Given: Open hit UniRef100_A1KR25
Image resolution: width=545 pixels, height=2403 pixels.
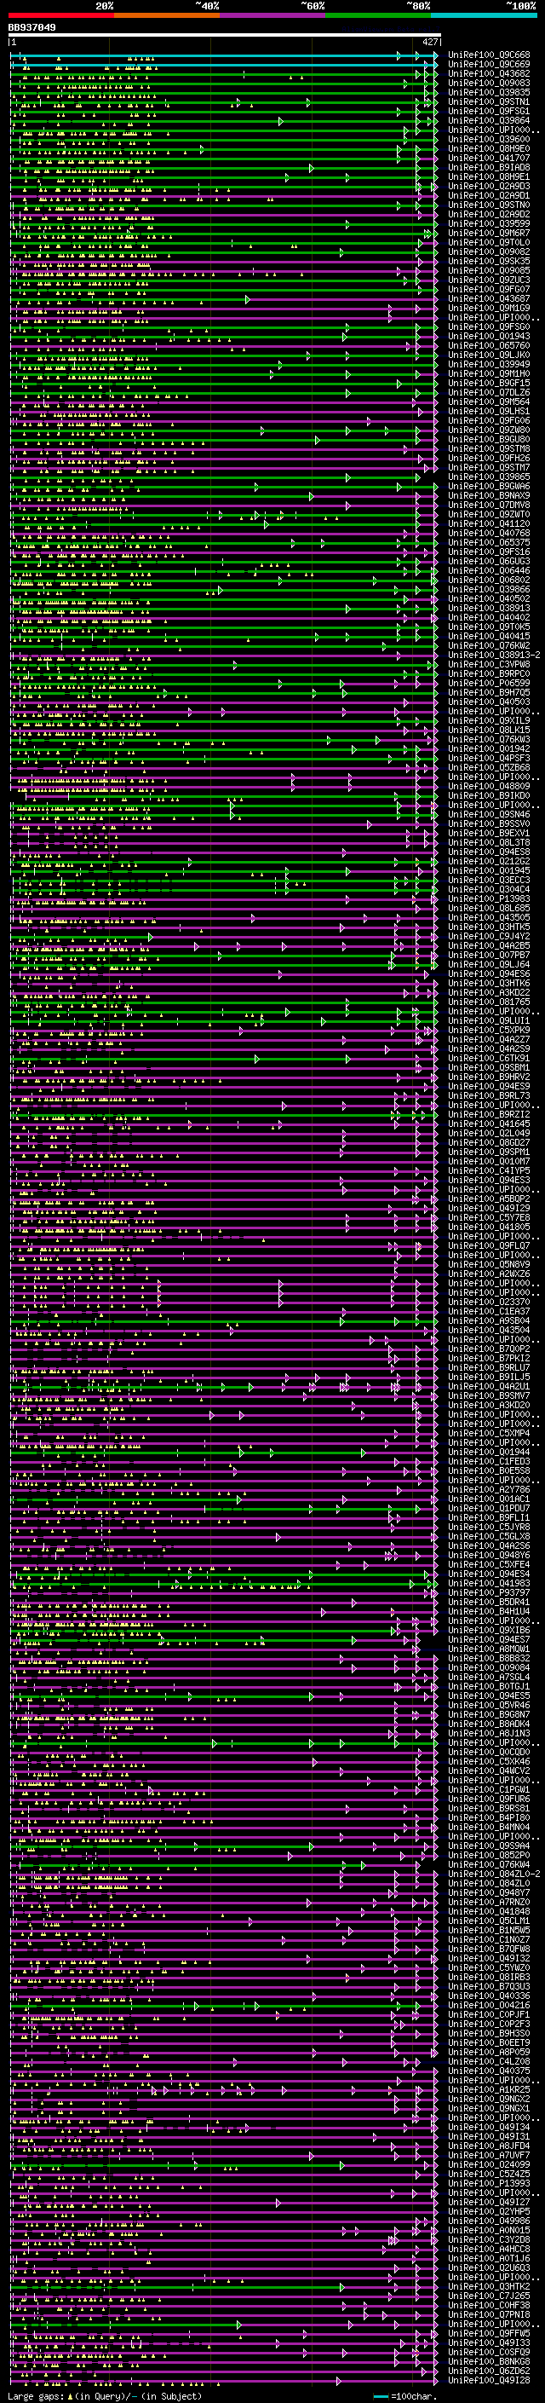Looking at the screenshot, I should [x=488, y=2089].
